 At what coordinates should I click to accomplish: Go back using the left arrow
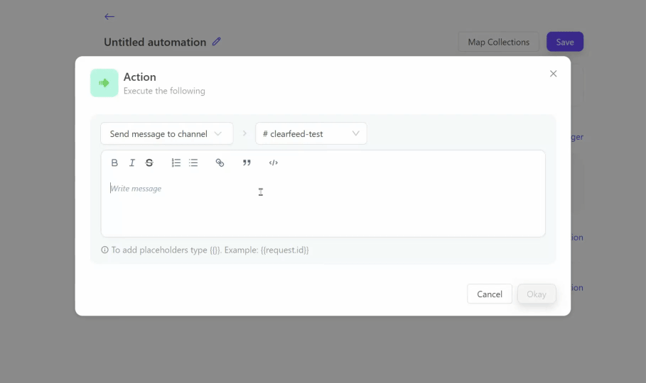(x=109, y=16)
